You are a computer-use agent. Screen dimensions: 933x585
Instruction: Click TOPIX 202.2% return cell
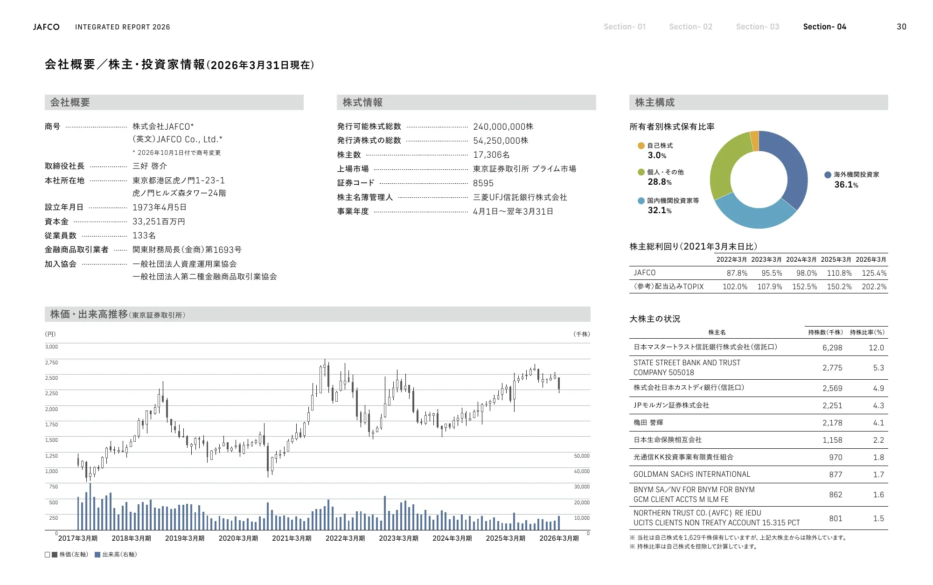click(x=874, y=287)
